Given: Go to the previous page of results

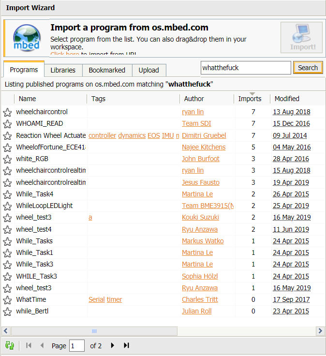Looking at the screenshot, I should [42, 345].
